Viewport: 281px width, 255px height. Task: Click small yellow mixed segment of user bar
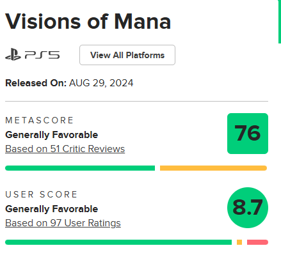click(x=239, y=242)
